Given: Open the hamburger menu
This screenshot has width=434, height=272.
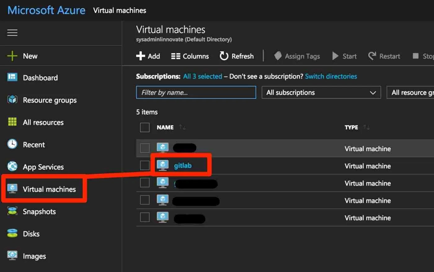Looking at the screenshot, I should pyautogui.click(x=12, y=33).
